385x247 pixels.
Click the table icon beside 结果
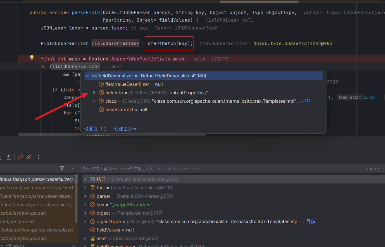point(92,179)
